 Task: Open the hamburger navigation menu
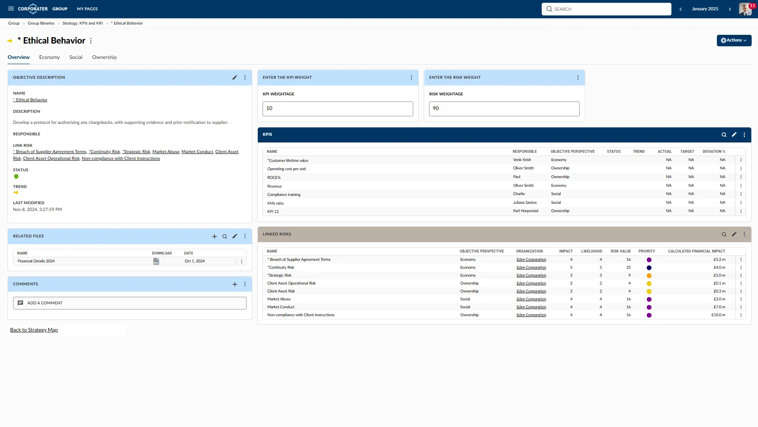11,9
